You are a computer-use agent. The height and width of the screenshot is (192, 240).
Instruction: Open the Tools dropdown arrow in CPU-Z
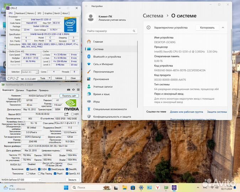click(x=49, y=78)
